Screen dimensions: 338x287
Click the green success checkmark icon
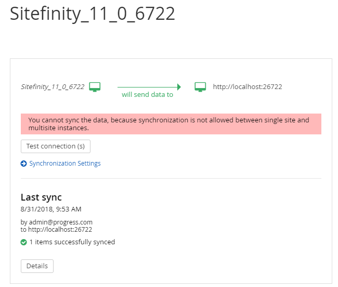[x=24, y=242]
